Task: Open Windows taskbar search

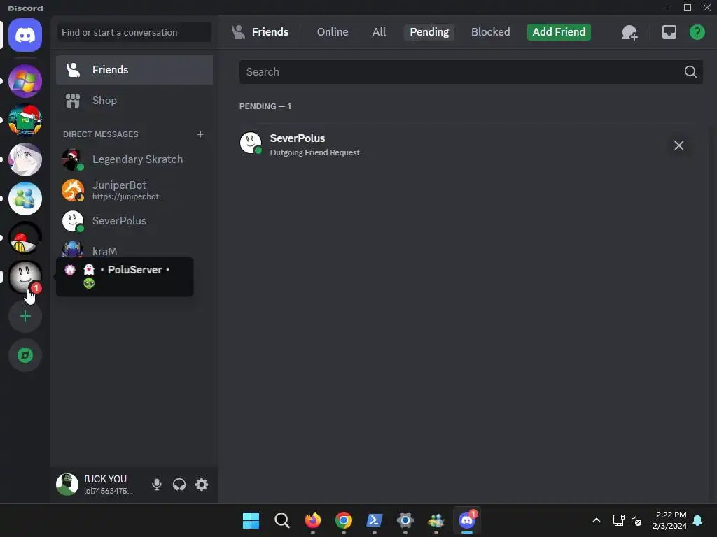Action: click(x=281, y=520)
